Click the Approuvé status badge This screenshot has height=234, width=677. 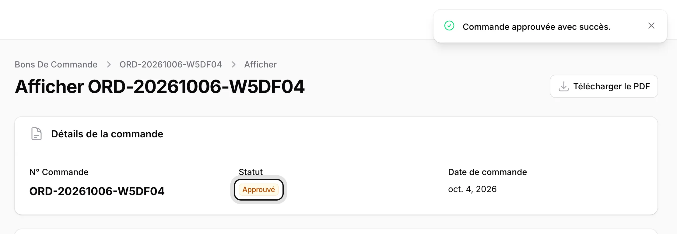(259, 190)
